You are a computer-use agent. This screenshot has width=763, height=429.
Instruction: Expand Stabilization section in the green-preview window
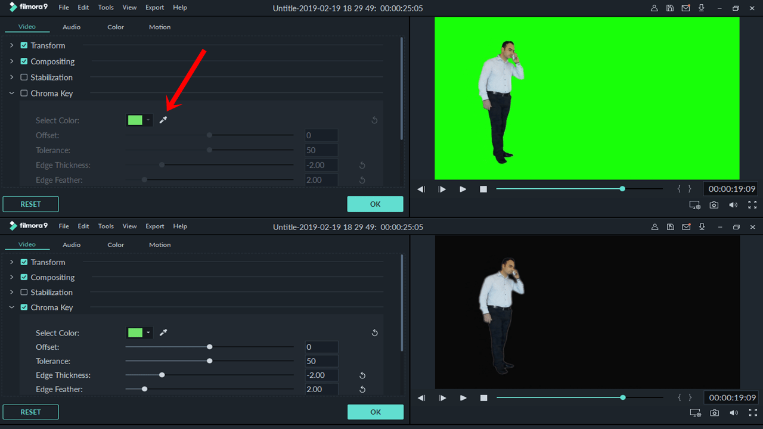(11, 77)
